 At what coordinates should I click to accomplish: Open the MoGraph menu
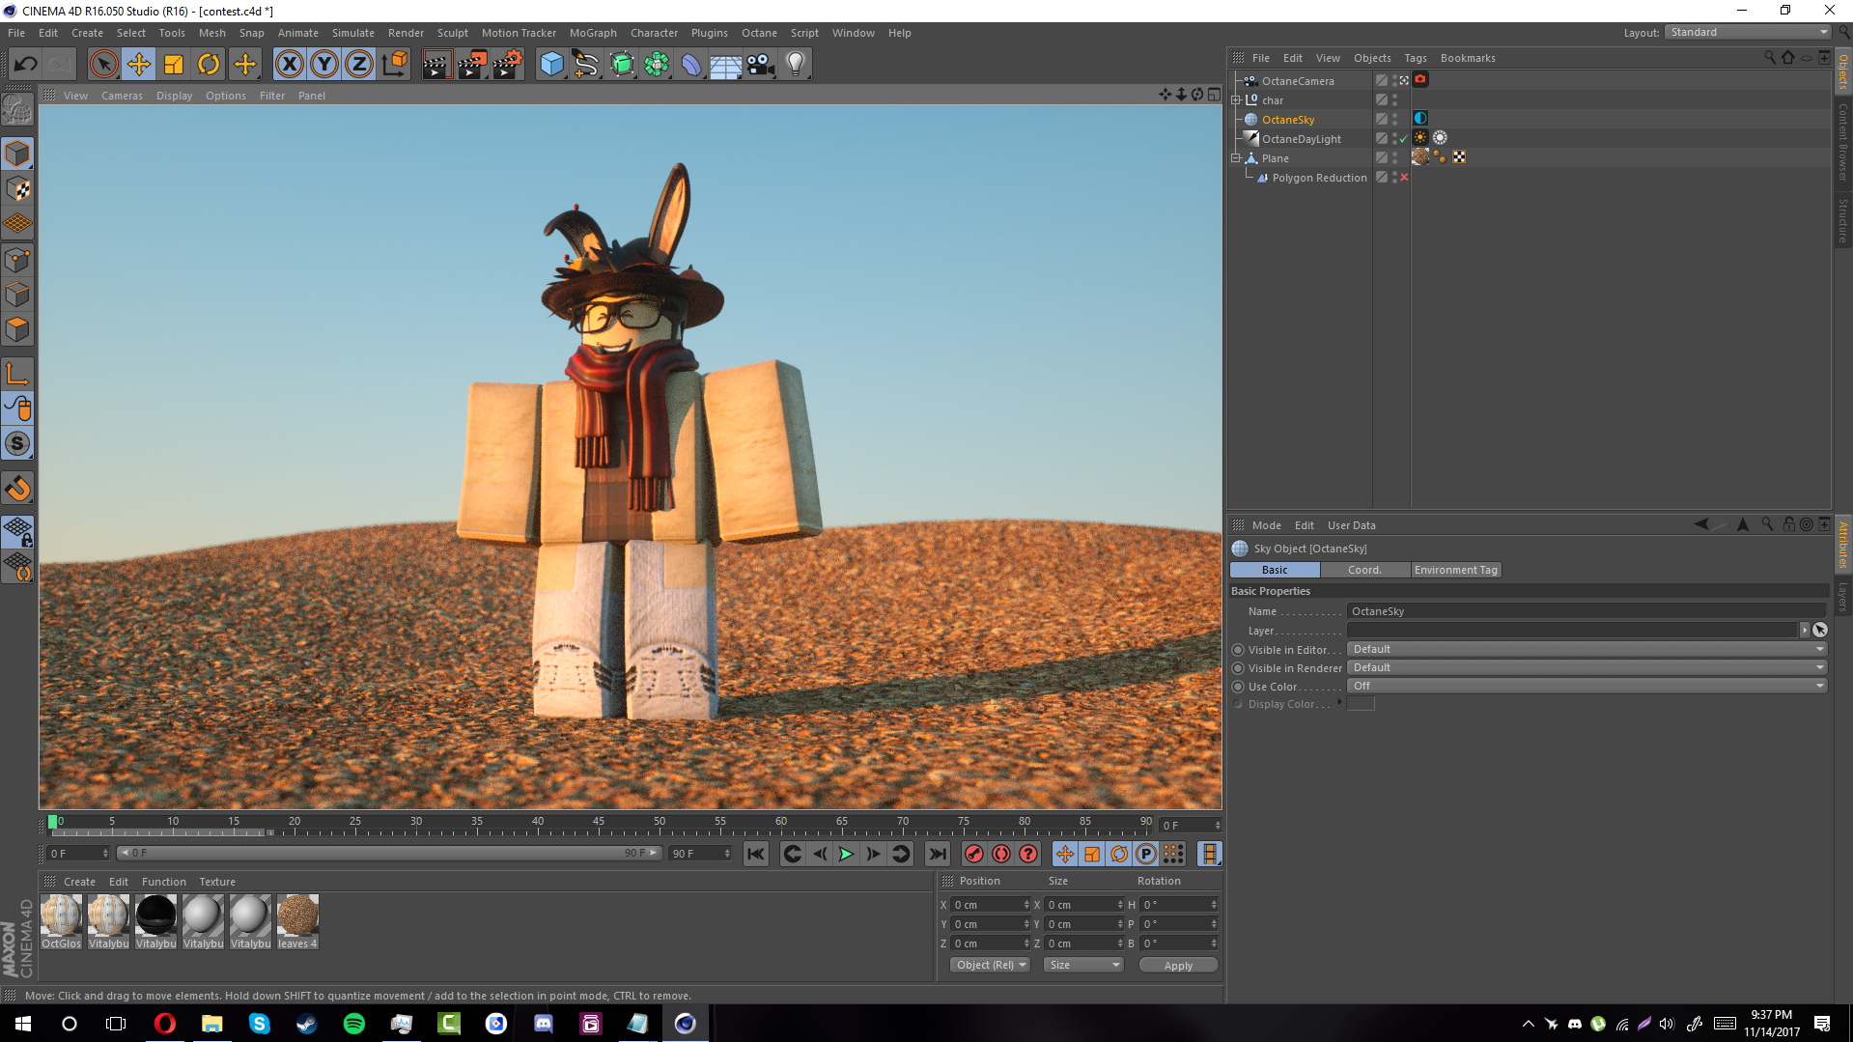[x=593, y=33]
